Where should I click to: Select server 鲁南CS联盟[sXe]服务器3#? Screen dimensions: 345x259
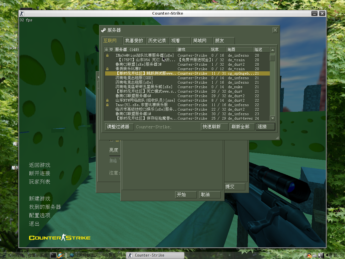187,64
